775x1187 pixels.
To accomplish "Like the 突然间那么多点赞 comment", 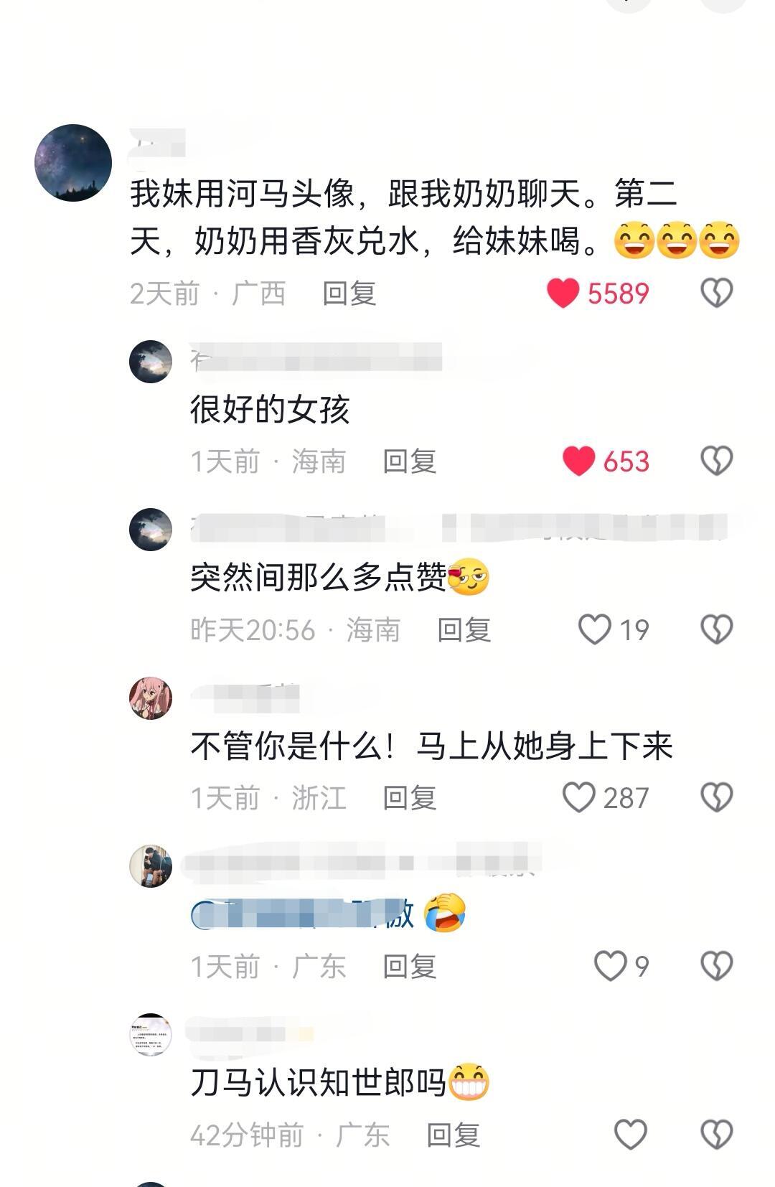I will coord(595,629).
